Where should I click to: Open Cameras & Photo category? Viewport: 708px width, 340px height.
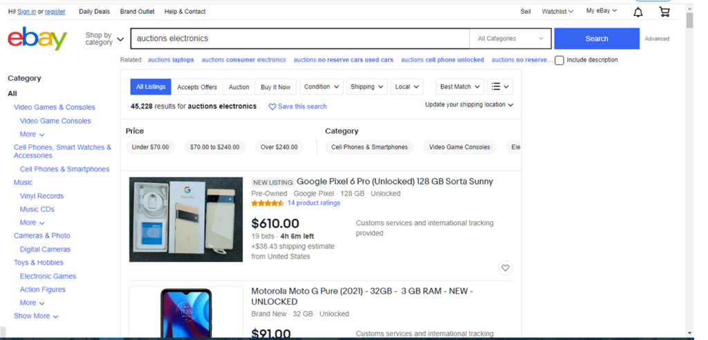pos(42,236)
